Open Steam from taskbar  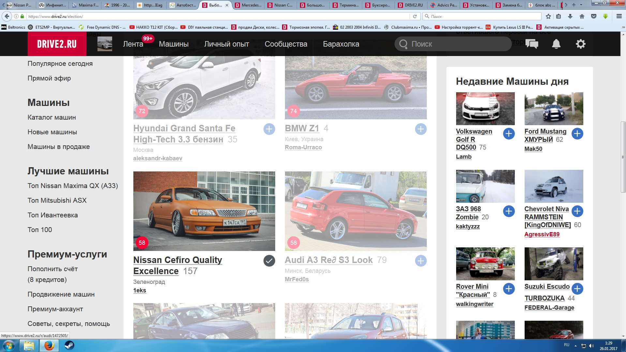click(69, 345)
